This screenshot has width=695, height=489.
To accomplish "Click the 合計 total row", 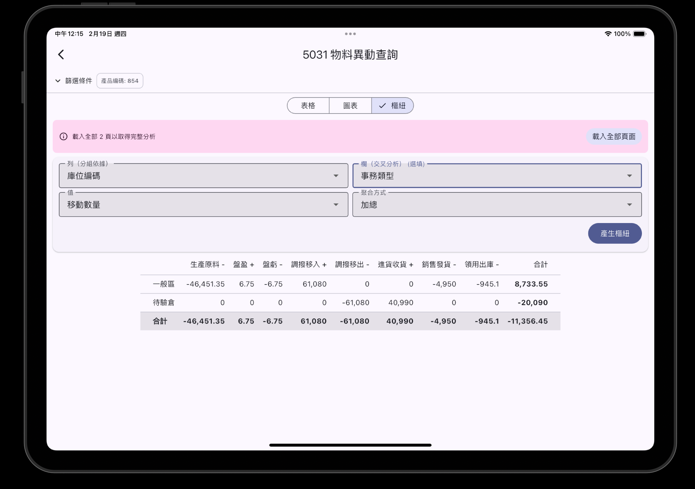I will pyautogui.click(x=159, y=321).
